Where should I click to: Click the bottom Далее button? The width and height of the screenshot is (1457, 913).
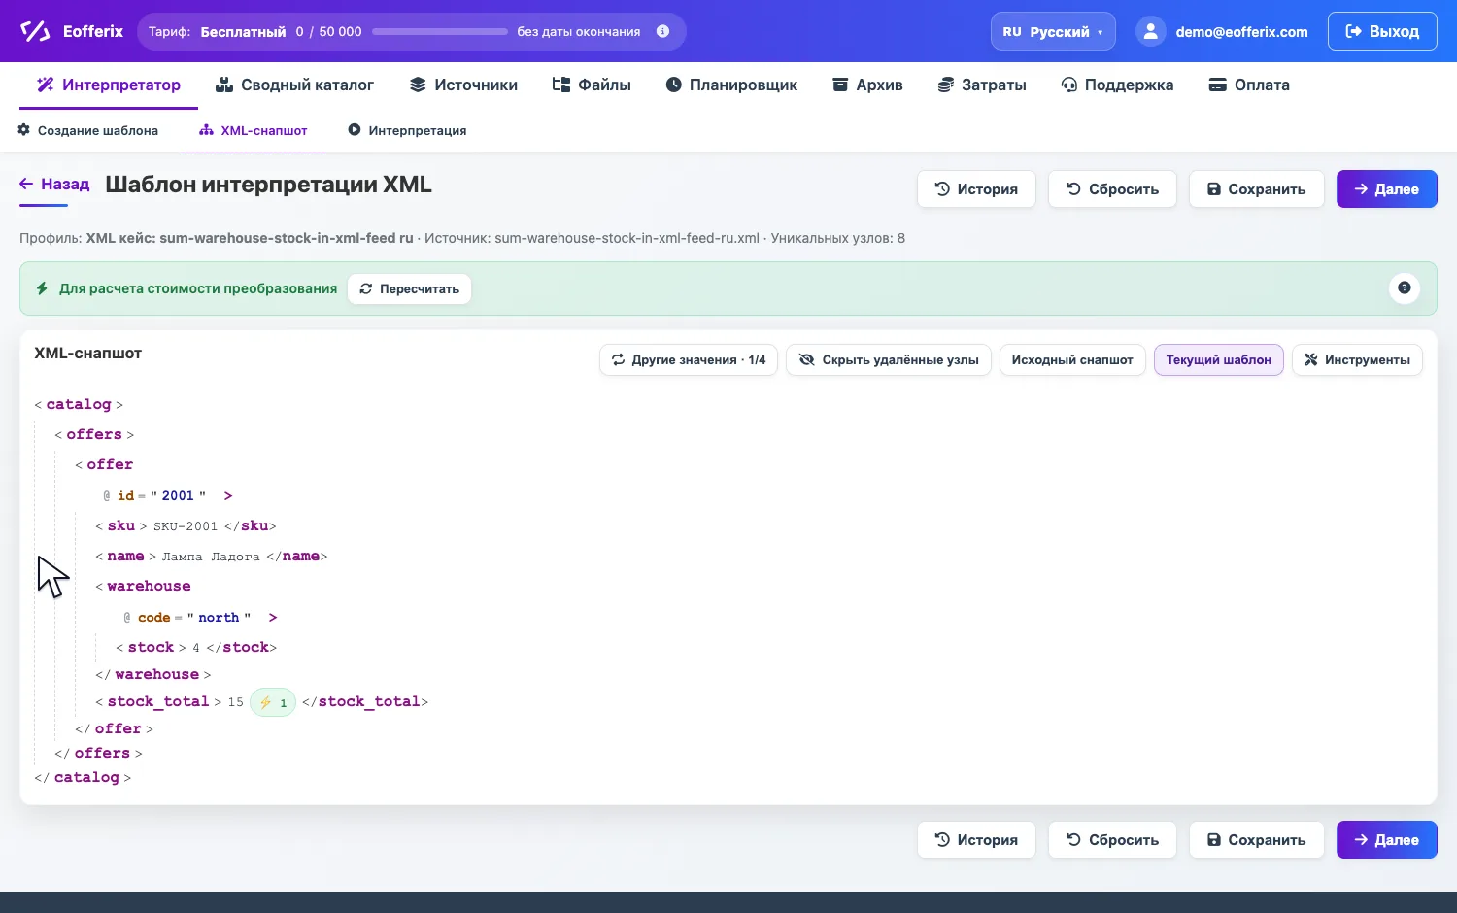[x=1387, y=840]
